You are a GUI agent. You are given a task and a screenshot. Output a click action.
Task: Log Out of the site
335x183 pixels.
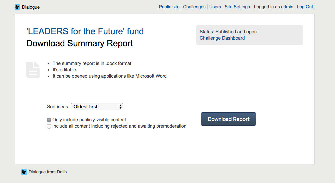point(305,7)
